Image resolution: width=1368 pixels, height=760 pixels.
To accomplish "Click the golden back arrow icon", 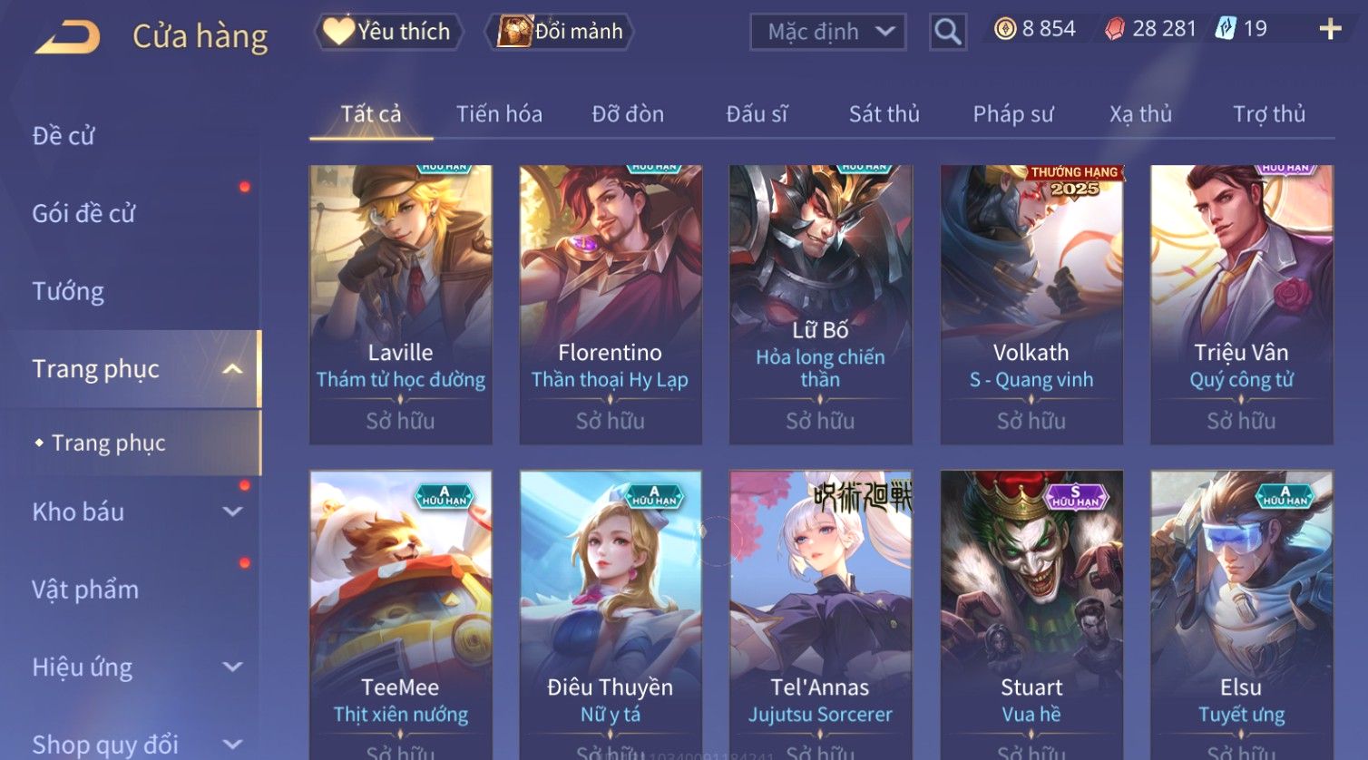I will point(68,37).
